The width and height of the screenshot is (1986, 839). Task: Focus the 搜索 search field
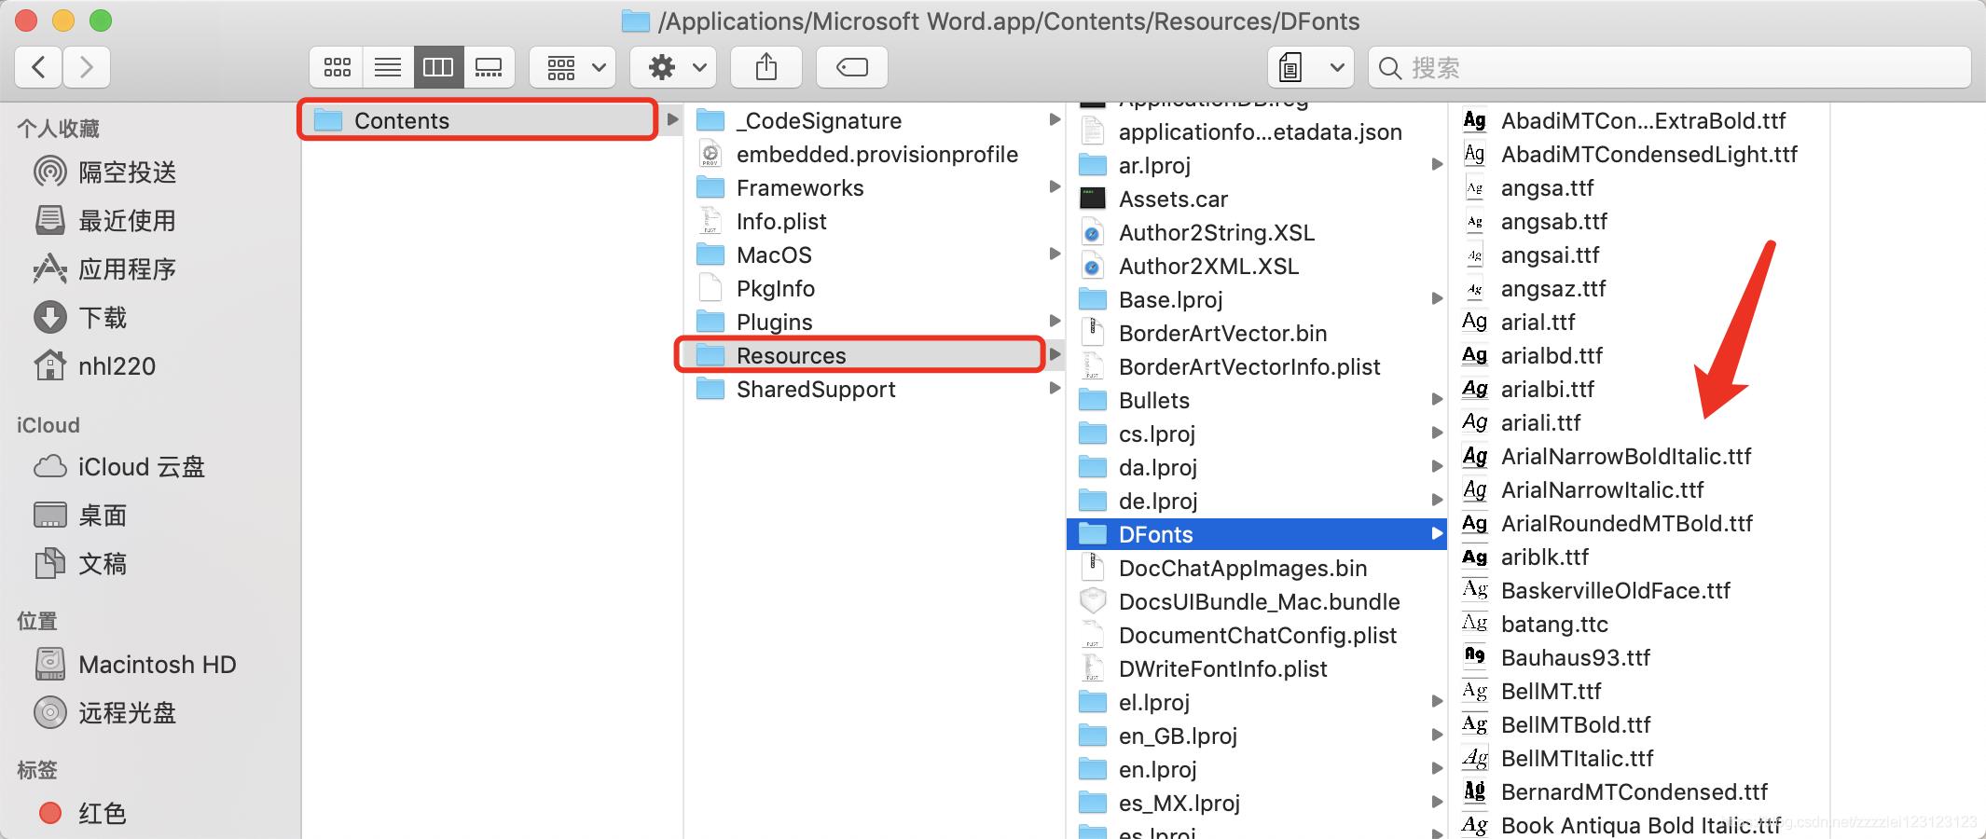click(1669, 67)
